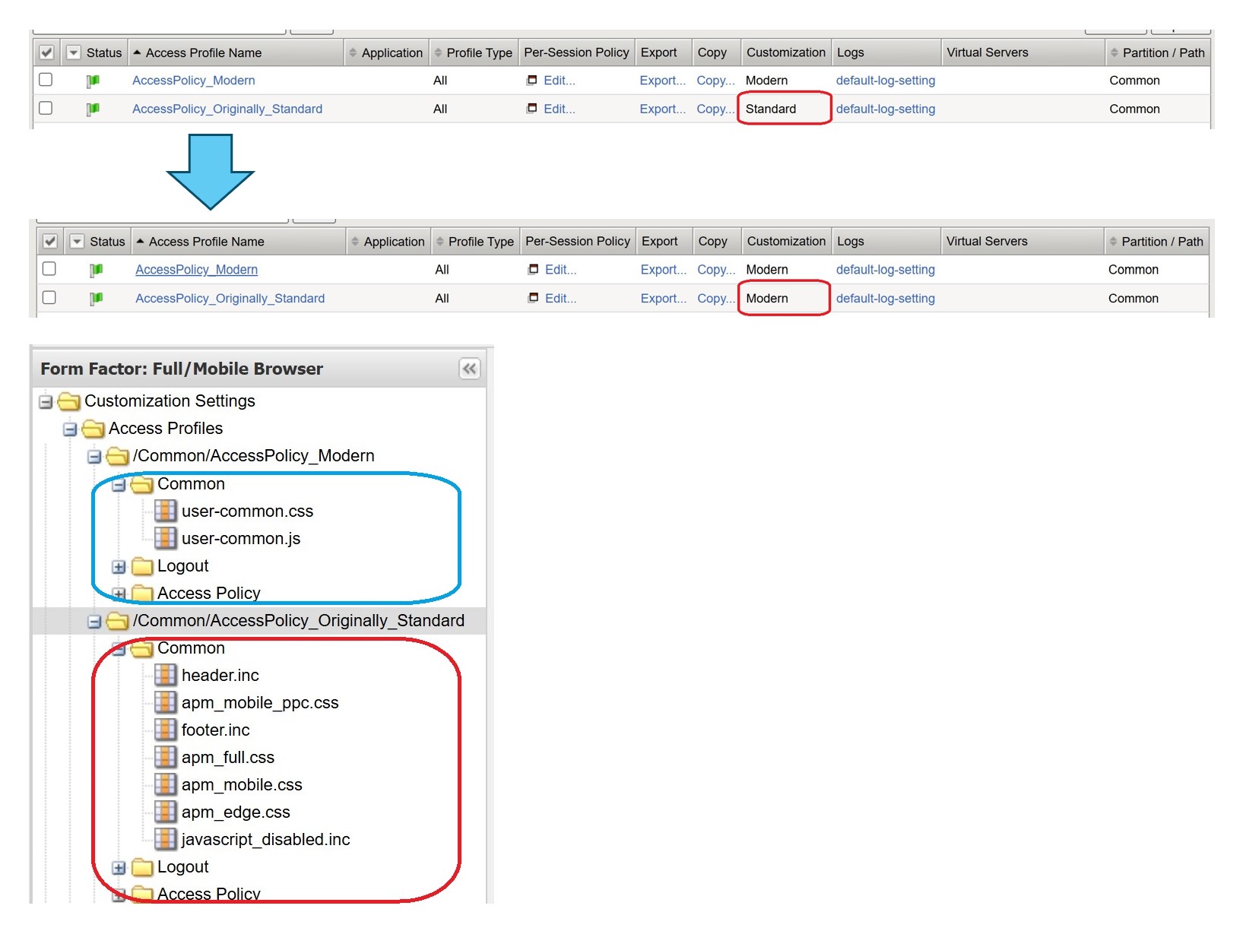The image size is (1243, 931).
Task: Expand the Access Policy folder under AccessPolicy_Originally_Standard
Action: 119,894
